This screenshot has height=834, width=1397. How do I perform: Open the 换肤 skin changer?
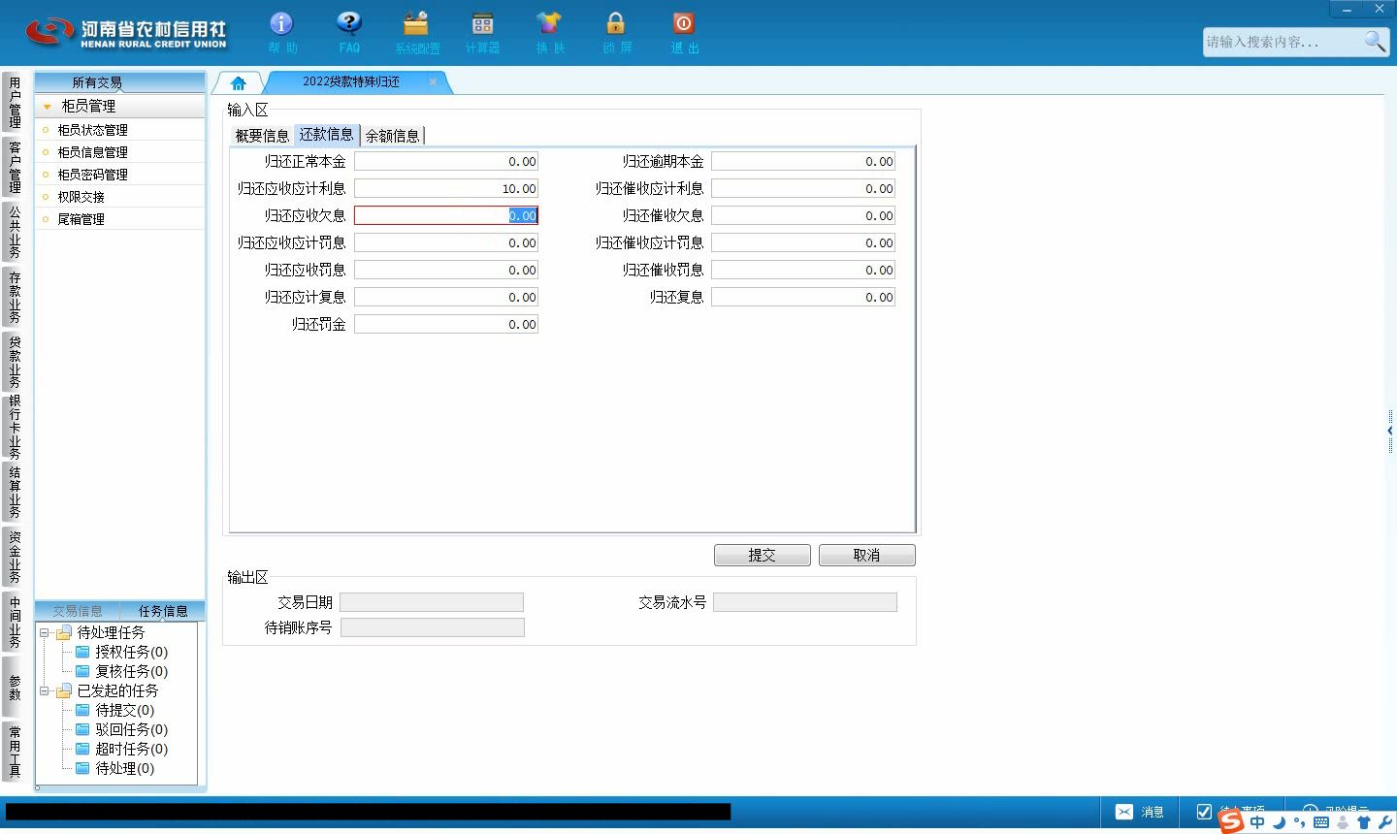click(549, 32)
